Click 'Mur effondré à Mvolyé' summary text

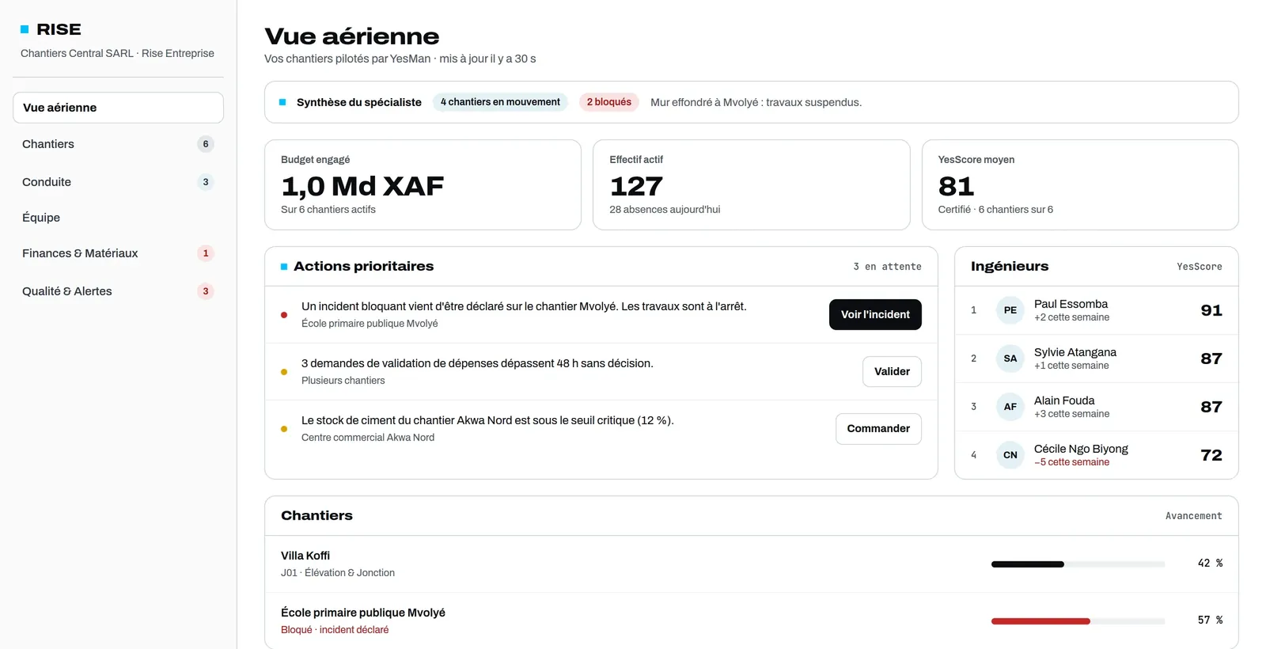tap(756, 102)
